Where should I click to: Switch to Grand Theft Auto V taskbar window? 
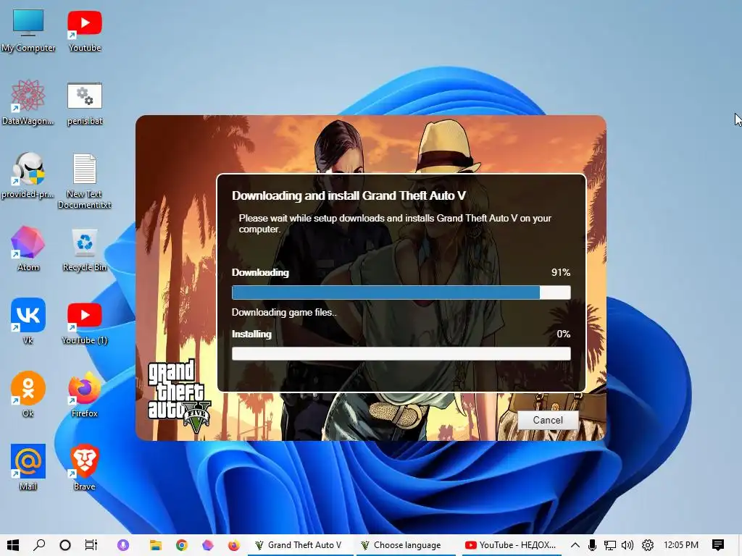300,545
